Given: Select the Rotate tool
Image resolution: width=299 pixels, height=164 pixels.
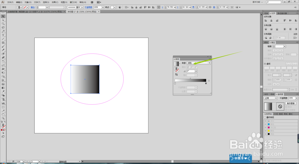Looking at the screenshot, I should [3, 62].
